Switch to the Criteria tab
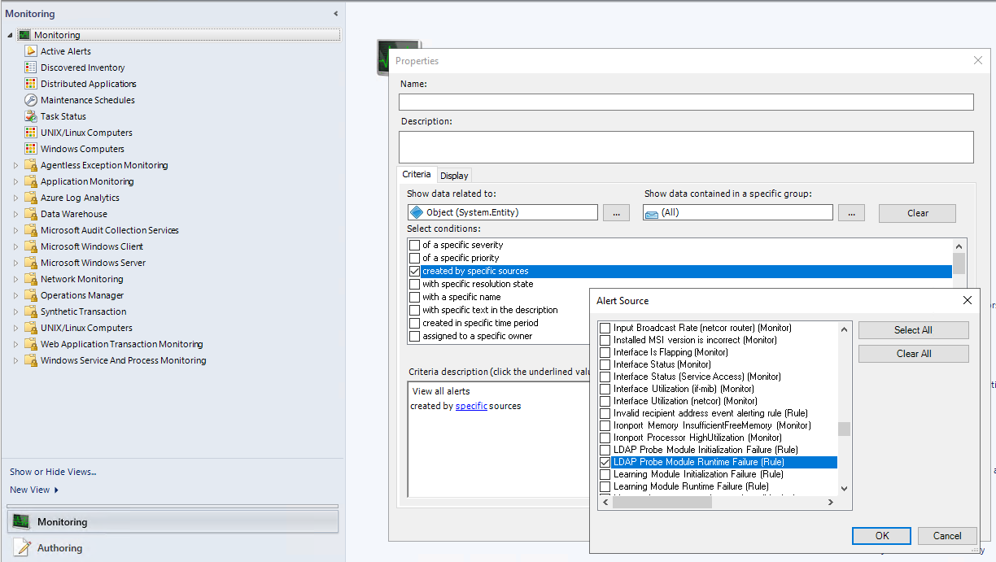Screen dimensions: 996x562 pos(417,174)
